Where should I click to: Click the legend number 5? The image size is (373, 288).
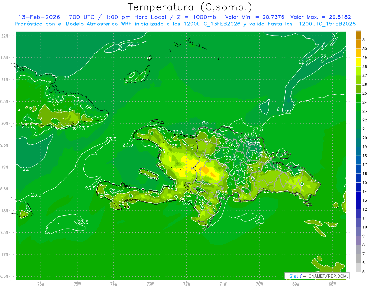364,272
